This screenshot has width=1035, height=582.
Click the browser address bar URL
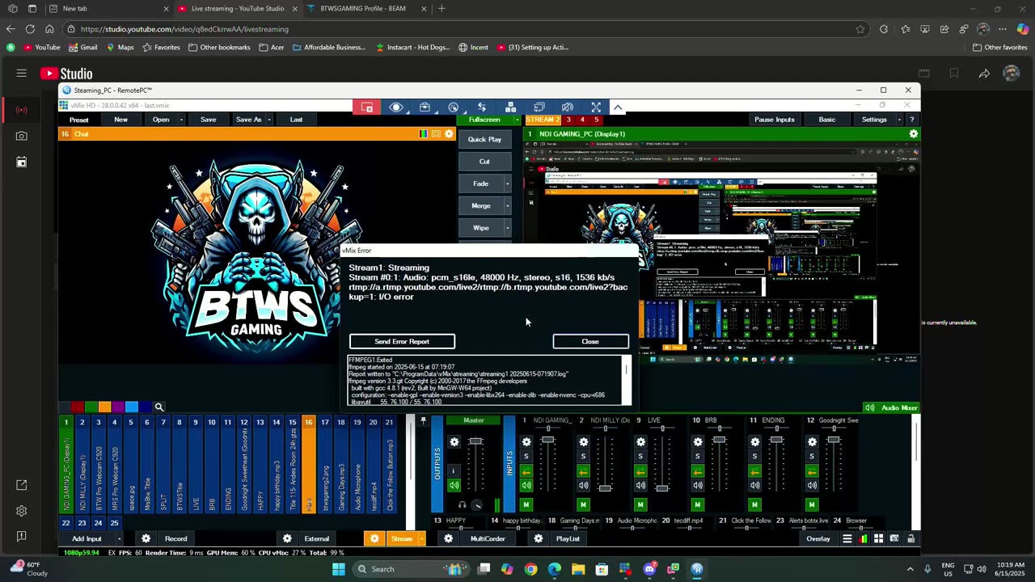184,29
